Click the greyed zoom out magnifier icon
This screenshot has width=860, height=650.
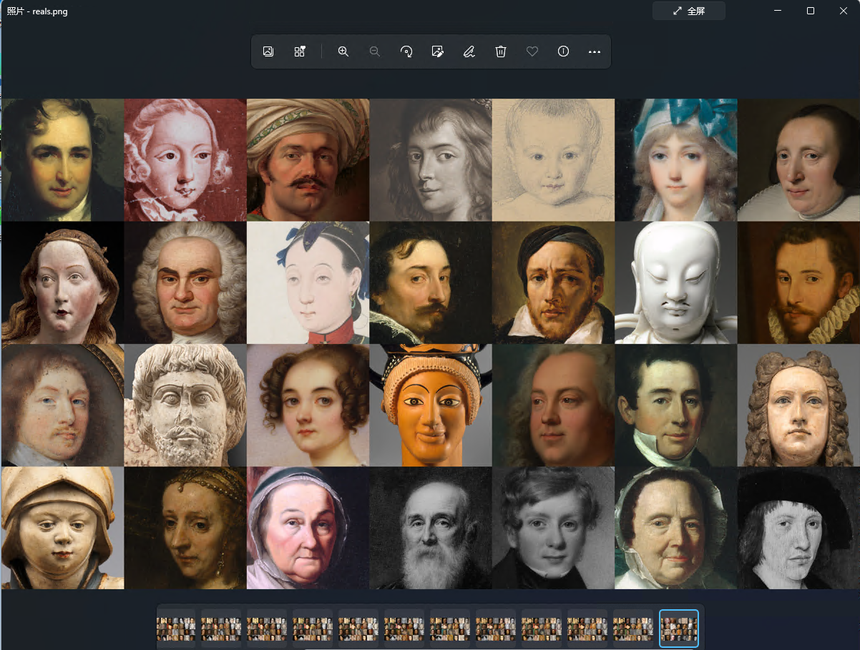click(374, 51)
